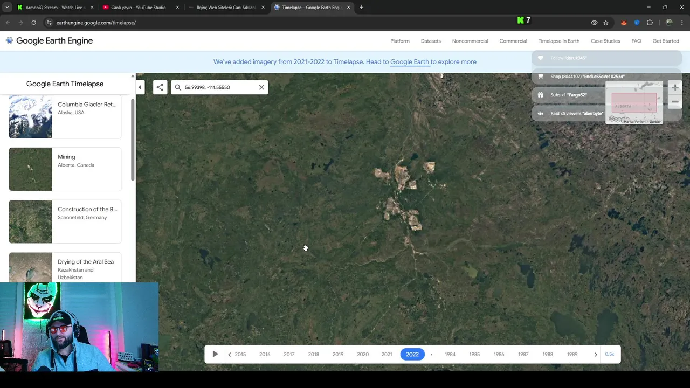
Task: Jump to year 1989 on timeline
Action: (x=572, y=354)
